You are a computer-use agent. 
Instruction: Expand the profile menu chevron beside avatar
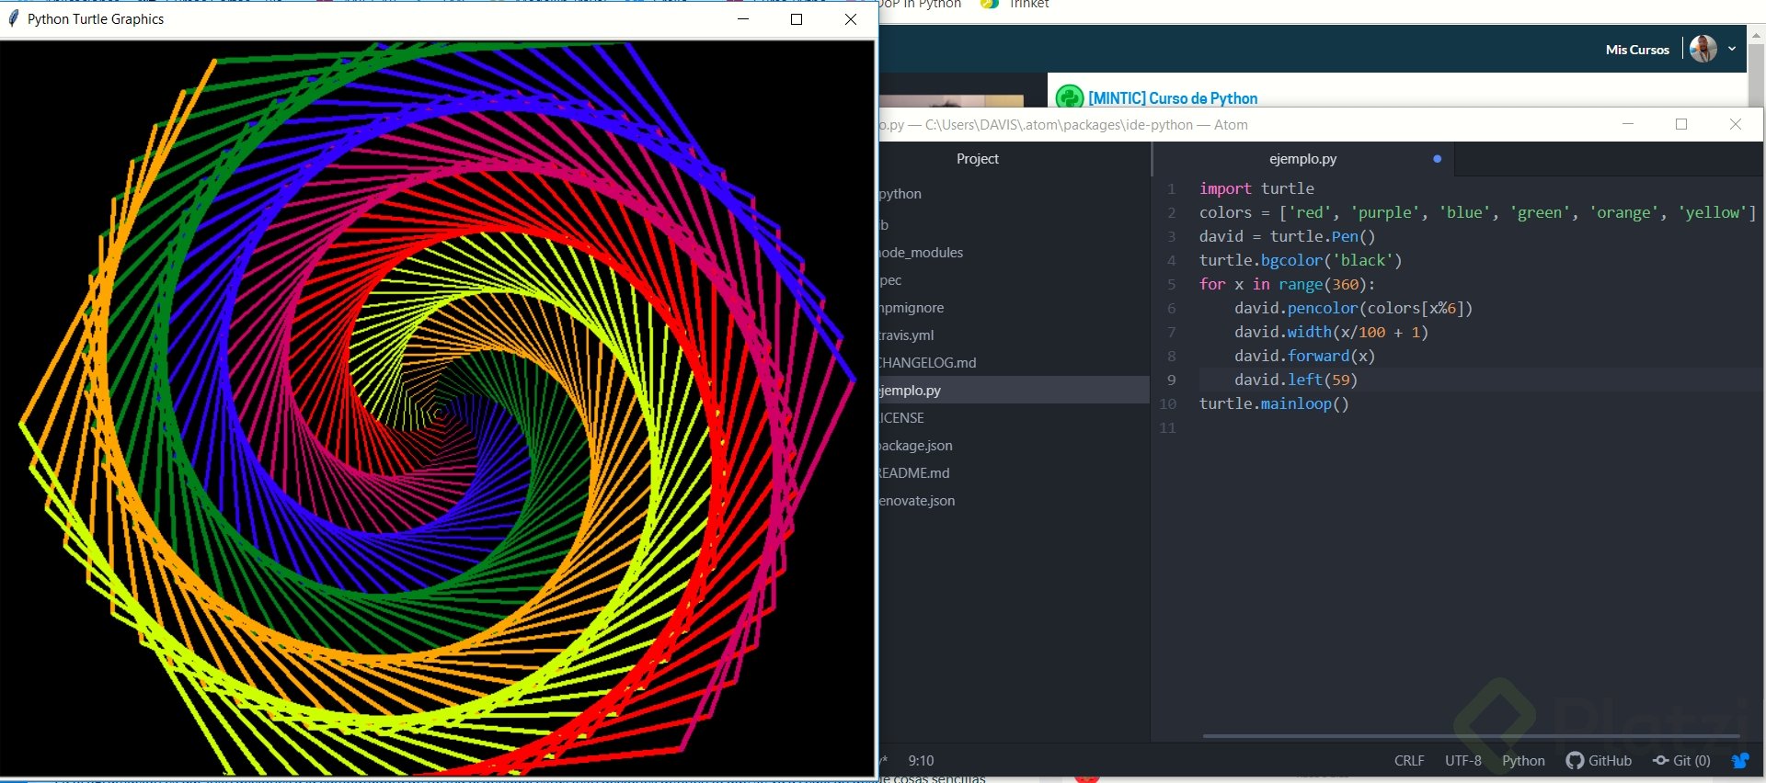coord(1732,50)
